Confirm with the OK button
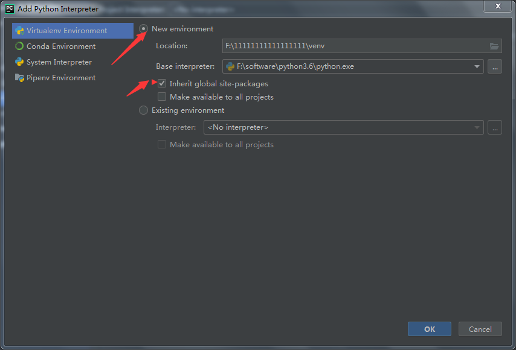The height and width of the screenshot is (350, 516). [x=430, y=329]
